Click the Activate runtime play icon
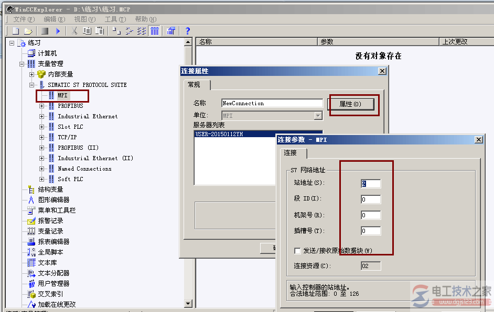 (x=58, y=31)
